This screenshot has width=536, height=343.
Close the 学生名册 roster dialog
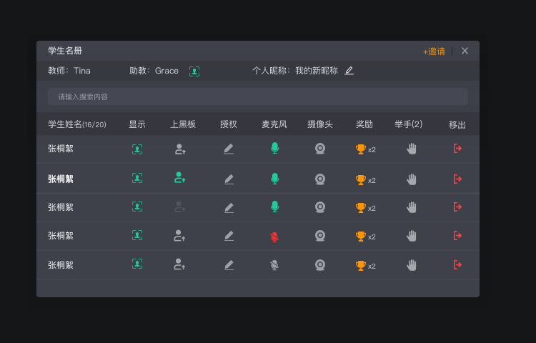coord(465,51)
